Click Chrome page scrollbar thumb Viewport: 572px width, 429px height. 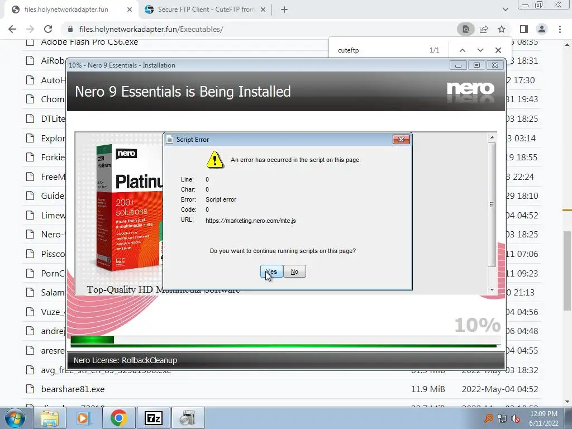tap(567, 270)
